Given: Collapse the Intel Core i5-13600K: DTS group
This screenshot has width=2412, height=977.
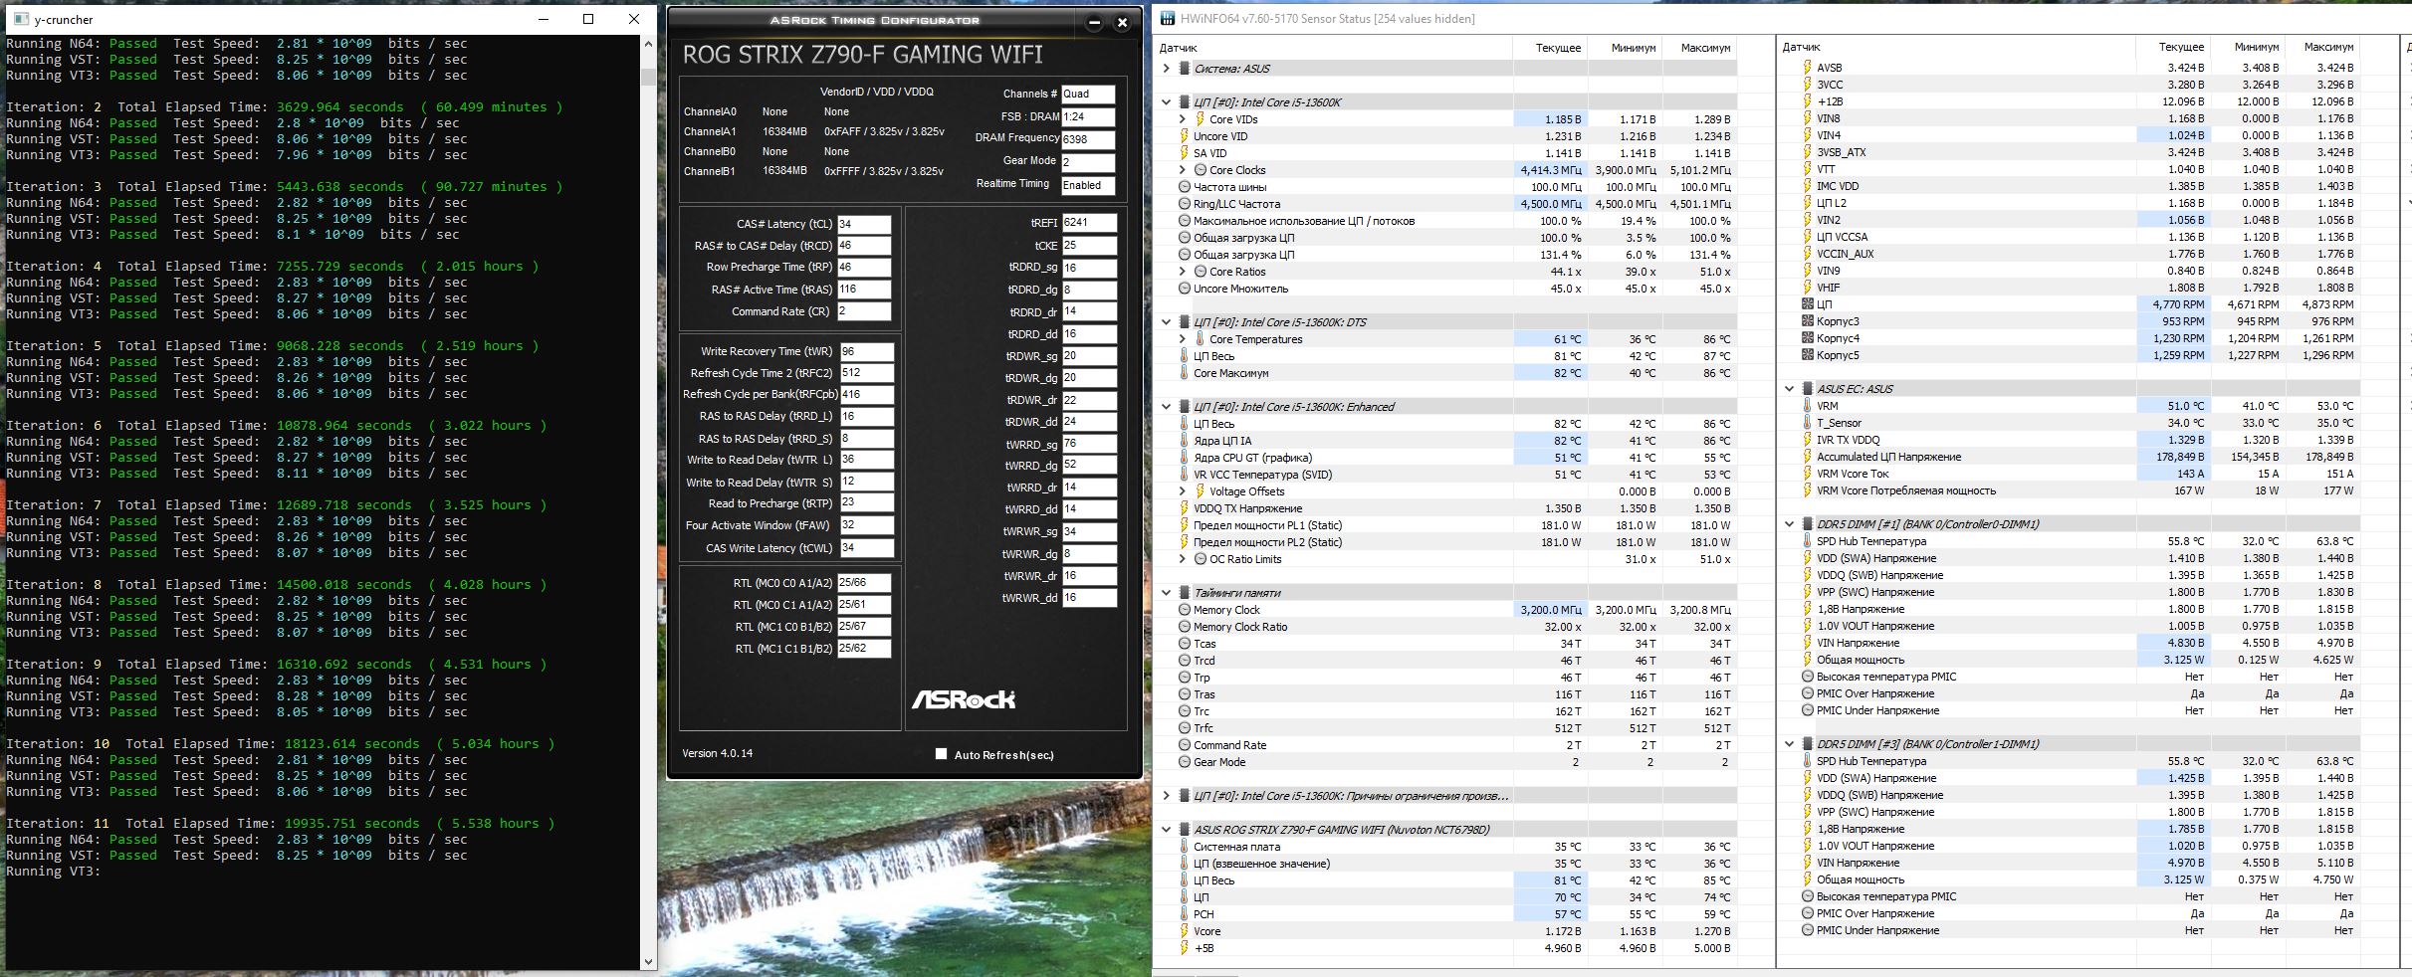Looking at the screenshot, I should [1166, 322].
